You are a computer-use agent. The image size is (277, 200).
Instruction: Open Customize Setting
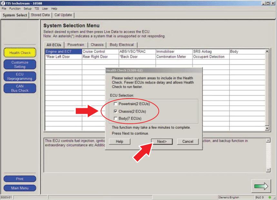(20, 64)
